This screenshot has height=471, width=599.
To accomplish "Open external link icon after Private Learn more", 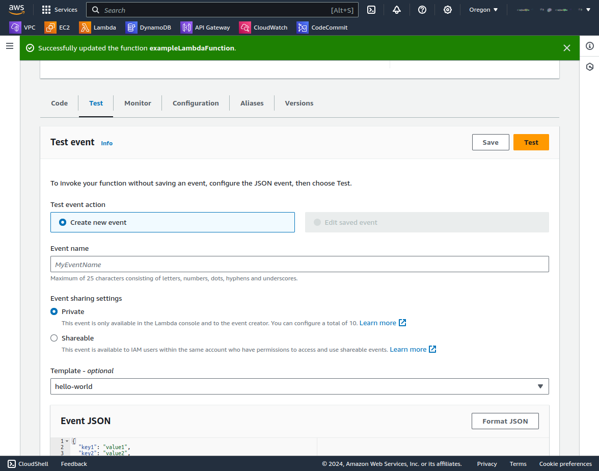I will [x=402, y=323].
